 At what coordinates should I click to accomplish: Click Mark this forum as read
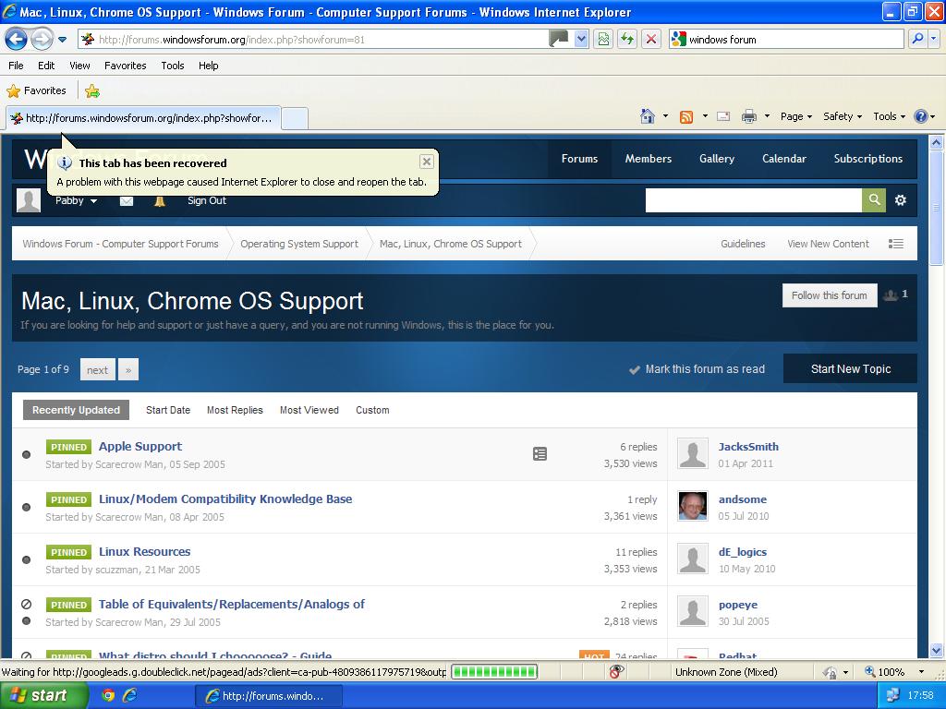pyautogui.click(x=697, y=369)
